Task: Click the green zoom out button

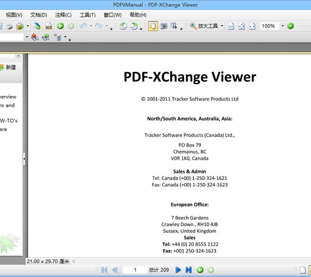Action: [290, 26]
